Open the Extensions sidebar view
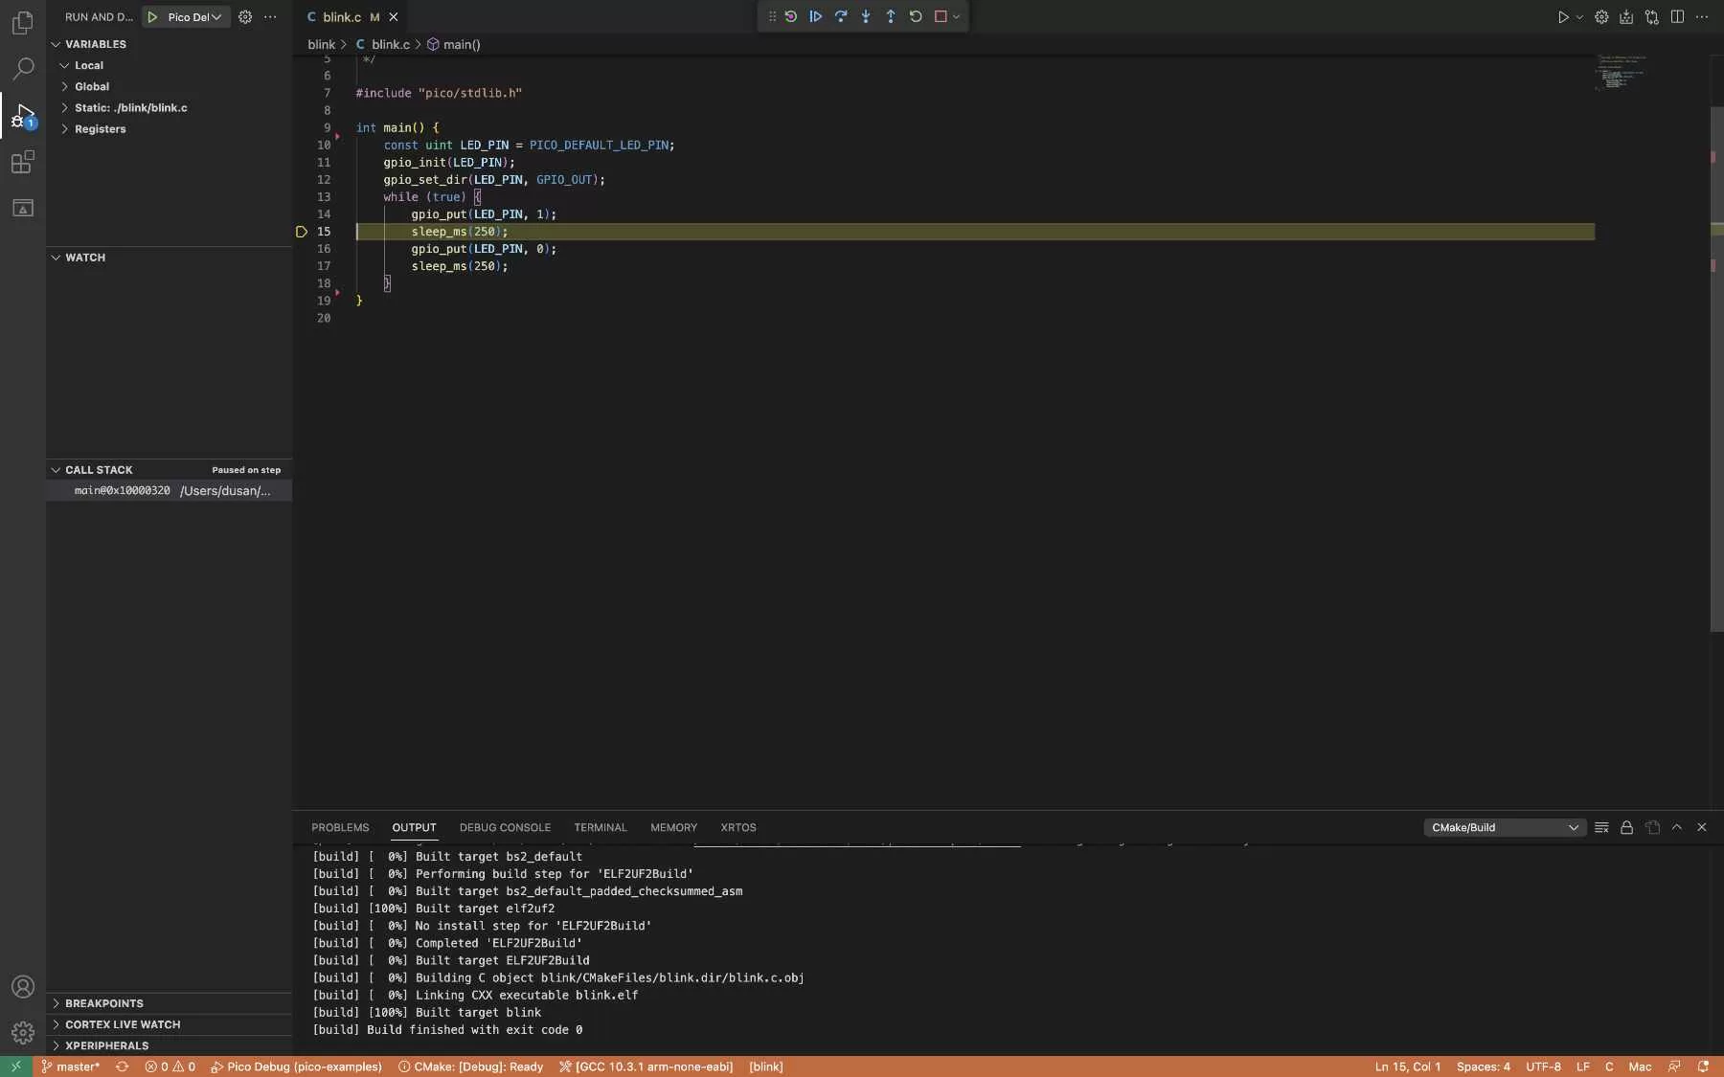Screen dimensions: 1724x1077 23,162
